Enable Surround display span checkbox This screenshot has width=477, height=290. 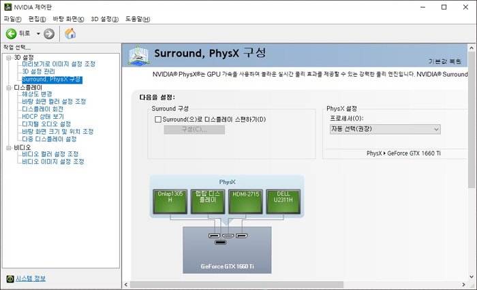pyautogui.click(x=158, y=120)
